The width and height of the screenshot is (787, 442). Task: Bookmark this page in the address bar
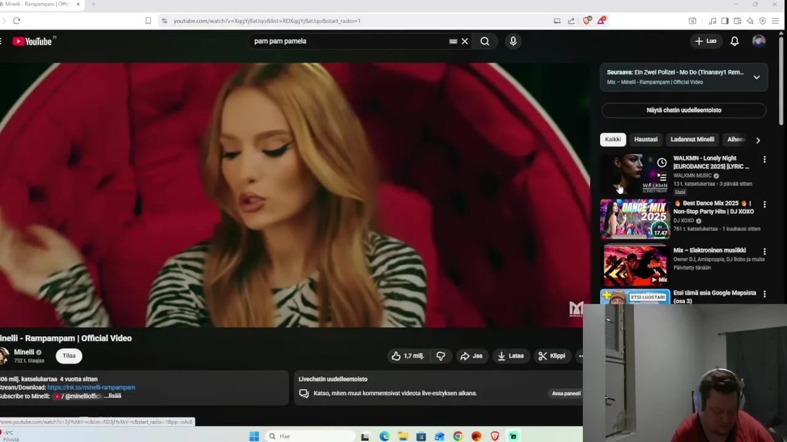tap(148, 21)
